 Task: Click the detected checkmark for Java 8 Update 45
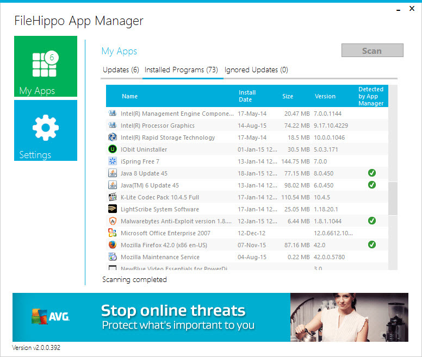(x=372, y=173)
